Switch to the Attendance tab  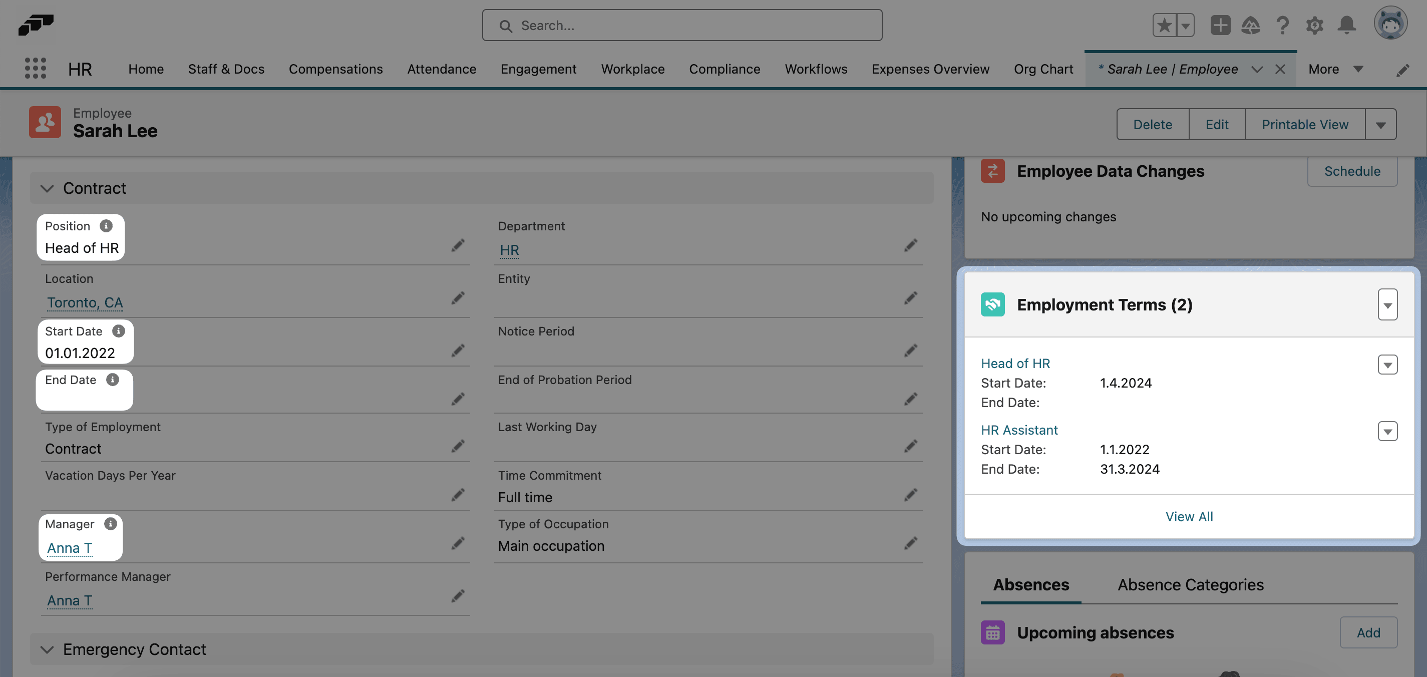pos(442,69)
